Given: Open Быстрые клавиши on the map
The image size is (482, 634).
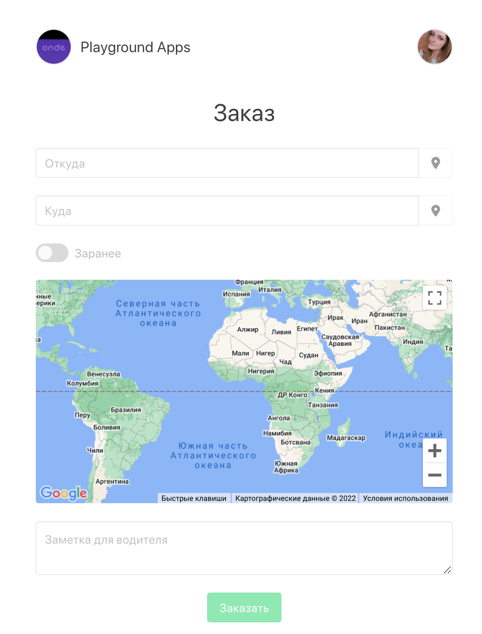Looking at the screenshot, I should (x=194, y=498).
